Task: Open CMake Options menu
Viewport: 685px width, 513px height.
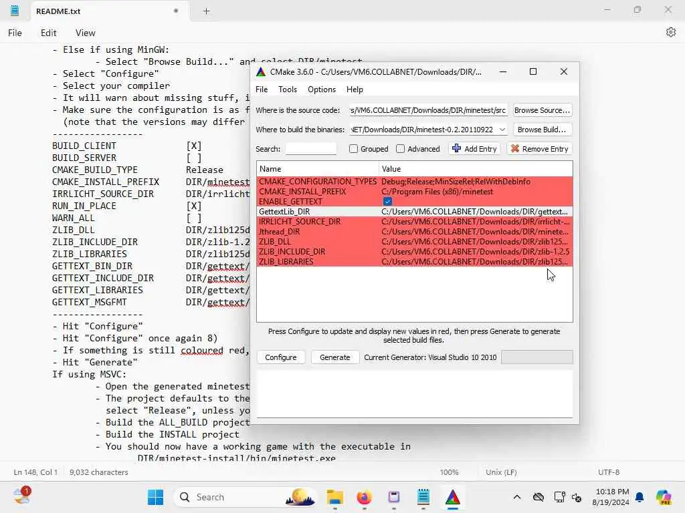Action: pyautogui.click(x=322, y=90)
